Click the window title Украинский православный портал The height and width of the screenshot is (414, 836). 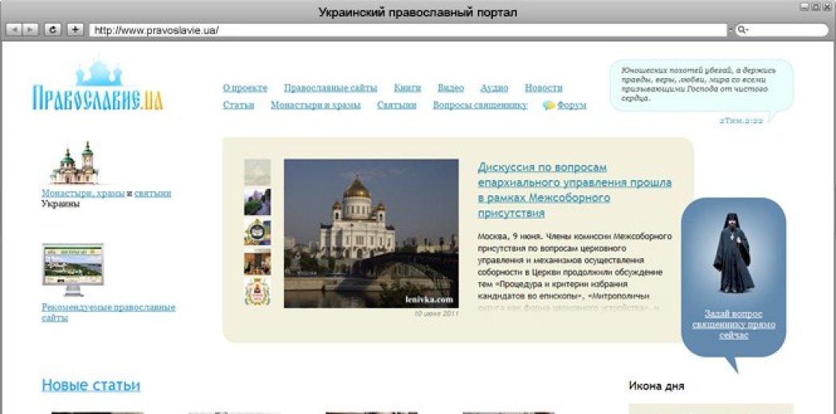[x=417, y=12]
